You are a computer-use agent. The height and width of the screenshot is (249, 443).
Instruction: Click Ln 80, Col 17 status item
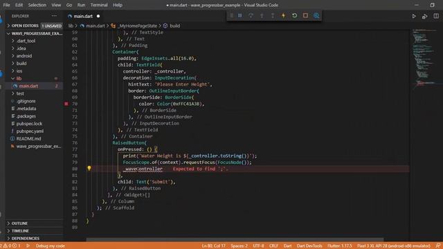tap(214, 246)
